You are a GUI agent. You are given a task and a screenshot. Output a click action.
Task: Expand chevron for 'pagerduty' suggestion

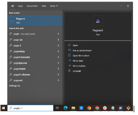tap(58, 51)
